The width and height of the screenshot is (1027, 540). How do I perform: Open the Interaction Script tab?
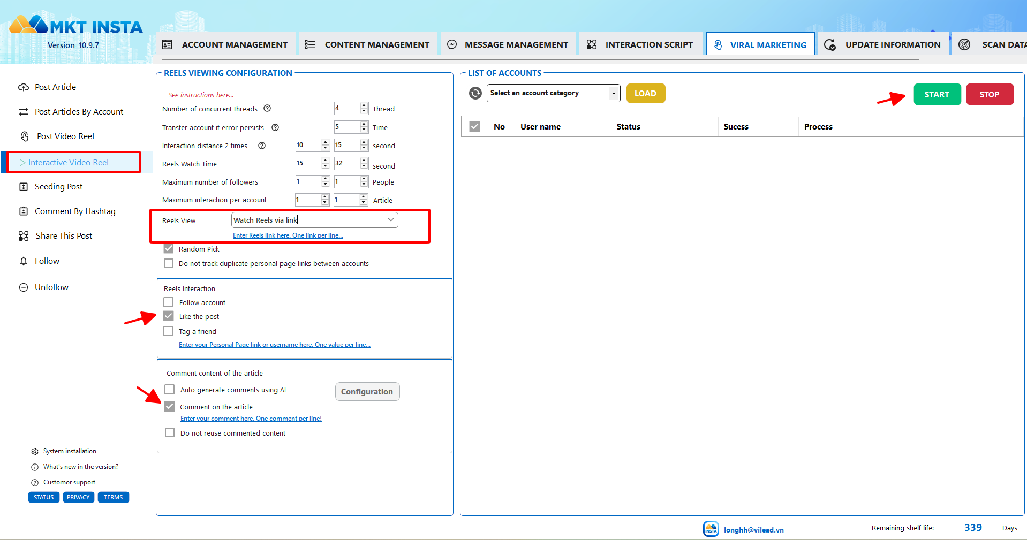(x=640, y=45)
